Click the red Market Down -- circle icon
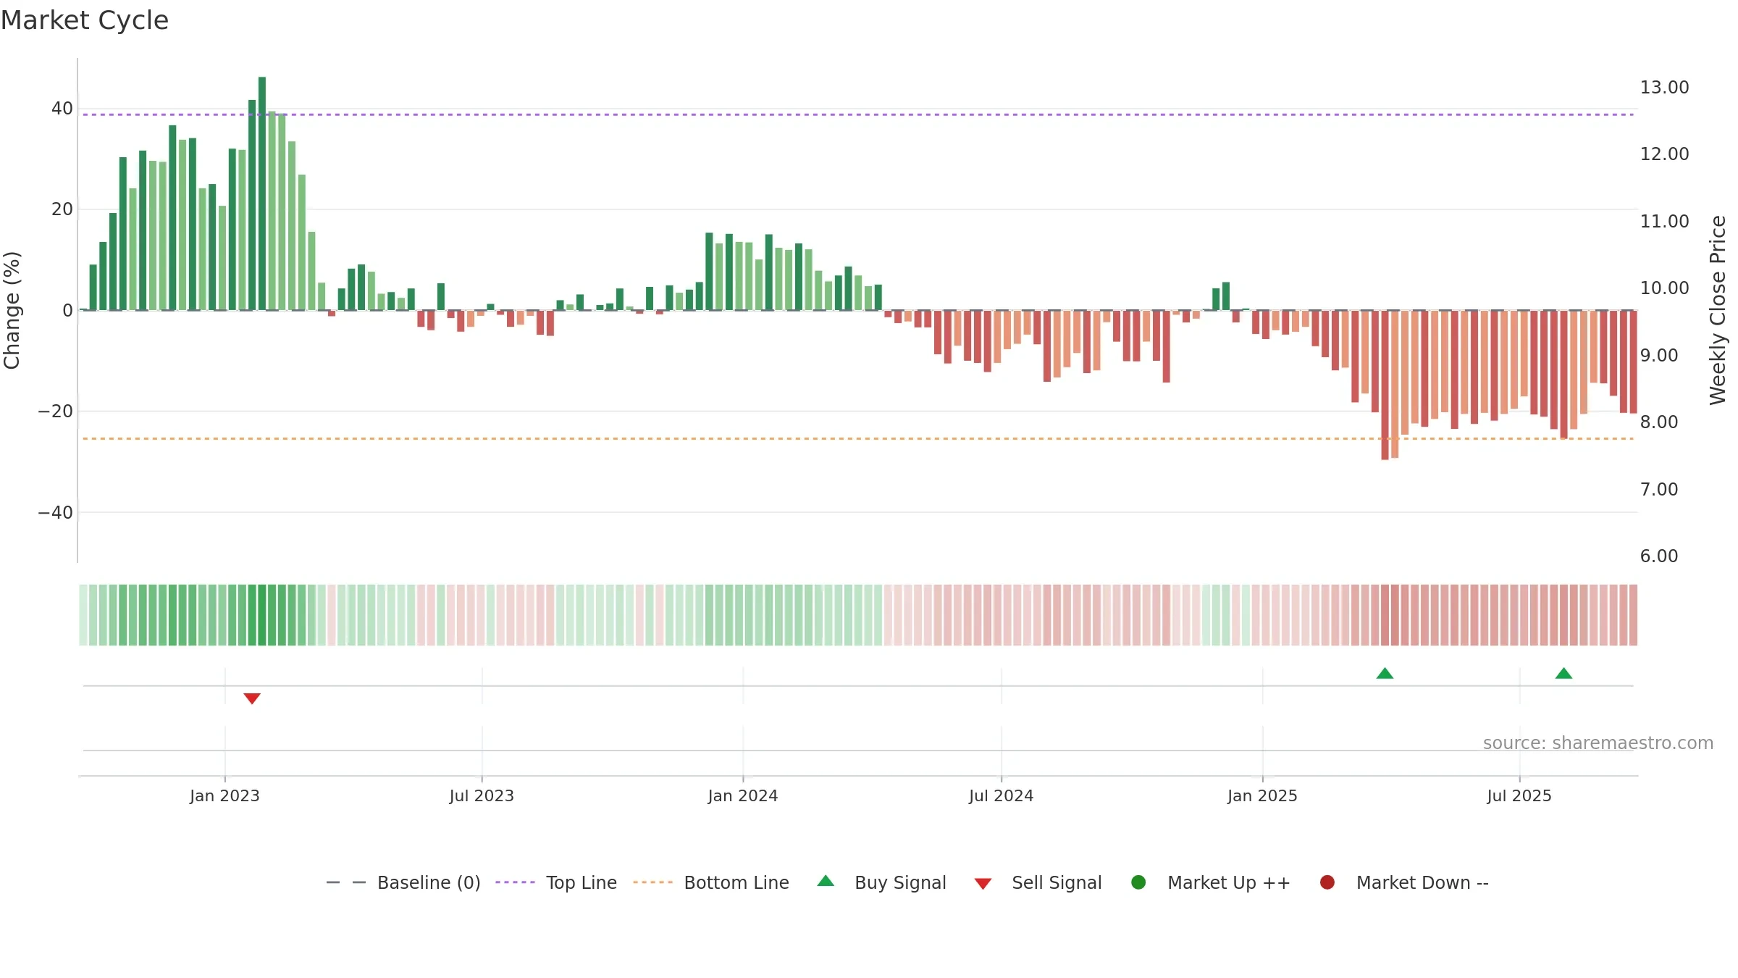The width and height of the screenshot is (1738, 978). coord(1327,882)
